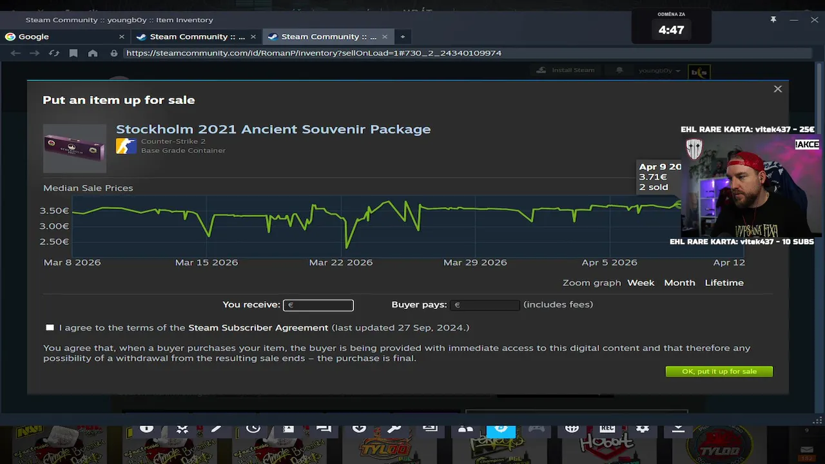This screenshot has height=464, width=825.
Task: Click the Median Sale Prices label
Action: (x=88, y=188)
